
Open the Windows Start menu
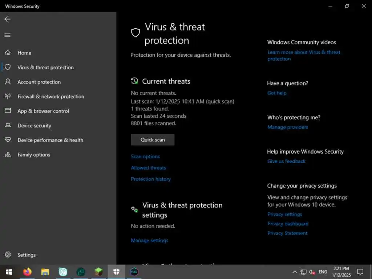pyautogui.click(x=9, y=272)
